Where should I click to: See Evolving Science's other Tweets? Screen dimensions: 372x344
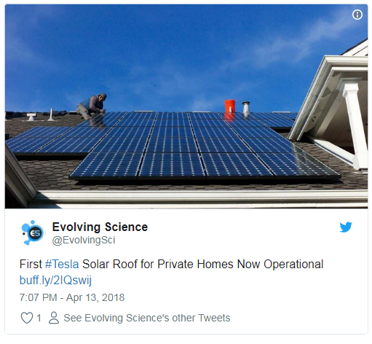click(147, 318)
